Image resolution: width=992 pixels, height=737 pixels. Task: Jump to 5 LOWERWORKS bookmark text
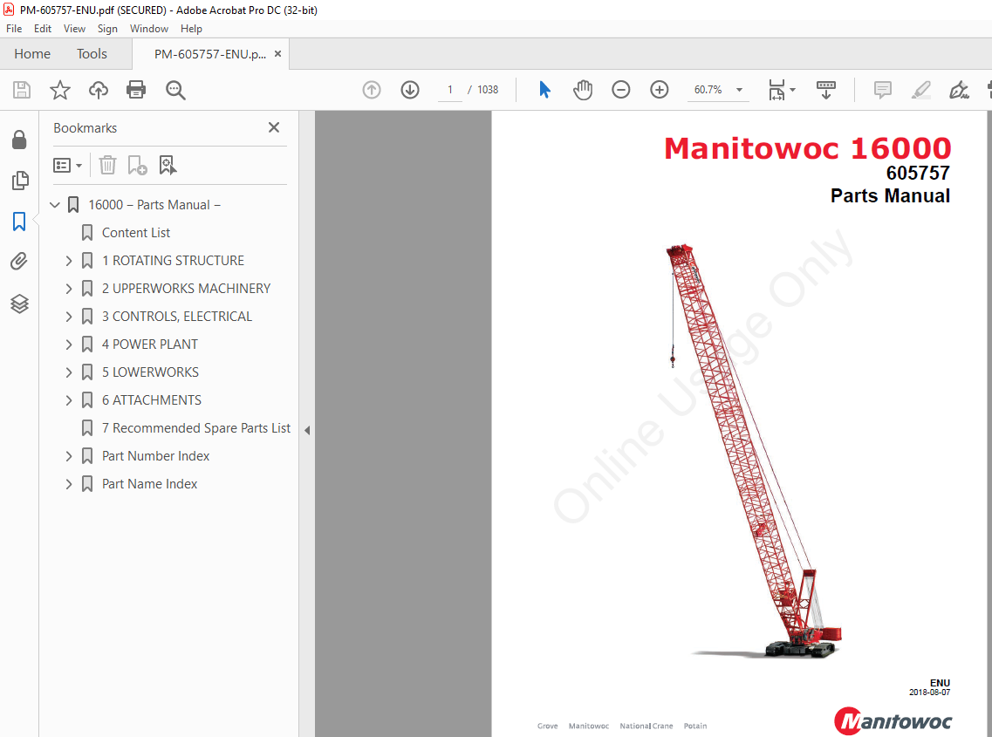(x=151, y=372)
